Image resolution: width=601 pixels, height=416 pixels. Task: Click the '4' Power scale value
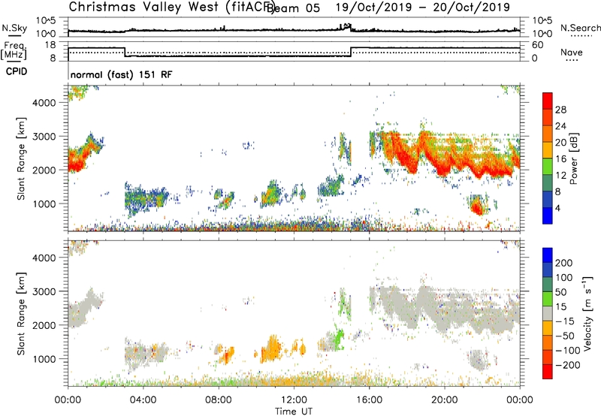pyautogui.click(x=557, y=208)
